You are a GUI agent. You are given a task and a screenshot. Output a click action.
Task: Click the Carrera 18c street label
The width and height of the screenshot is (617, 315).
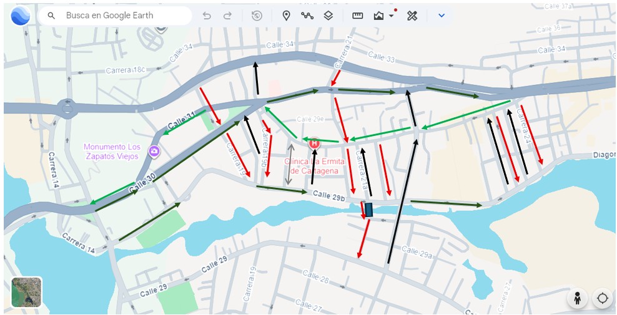(x=126, y=70)
